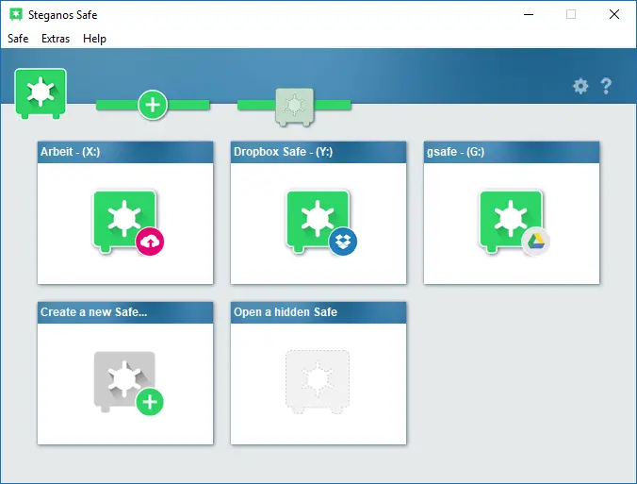Click the question mark help icon
Image resolution: width=637 pixels, height=484 pixels.
coord(606,86)
